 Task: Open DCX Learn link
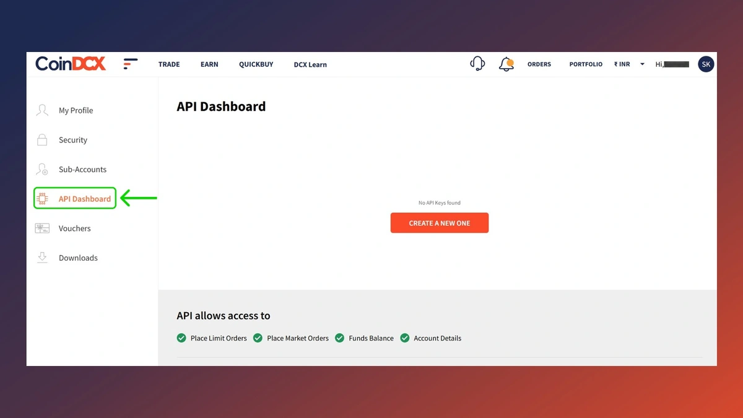[x=310, y=64]
